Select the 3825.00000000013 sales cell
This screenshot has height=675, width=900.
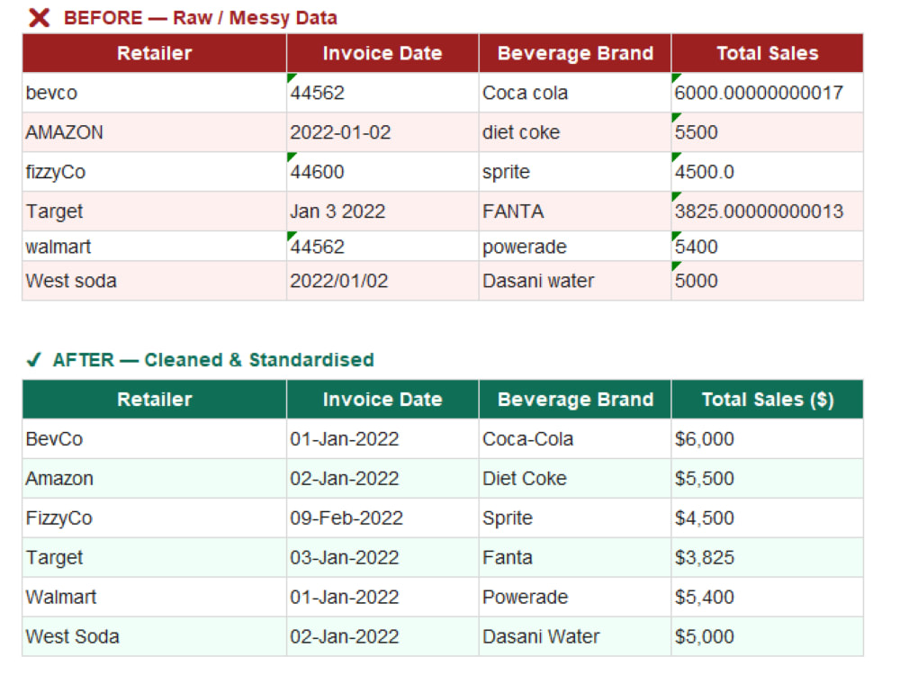pyautogui.click(x=768, y=211)
